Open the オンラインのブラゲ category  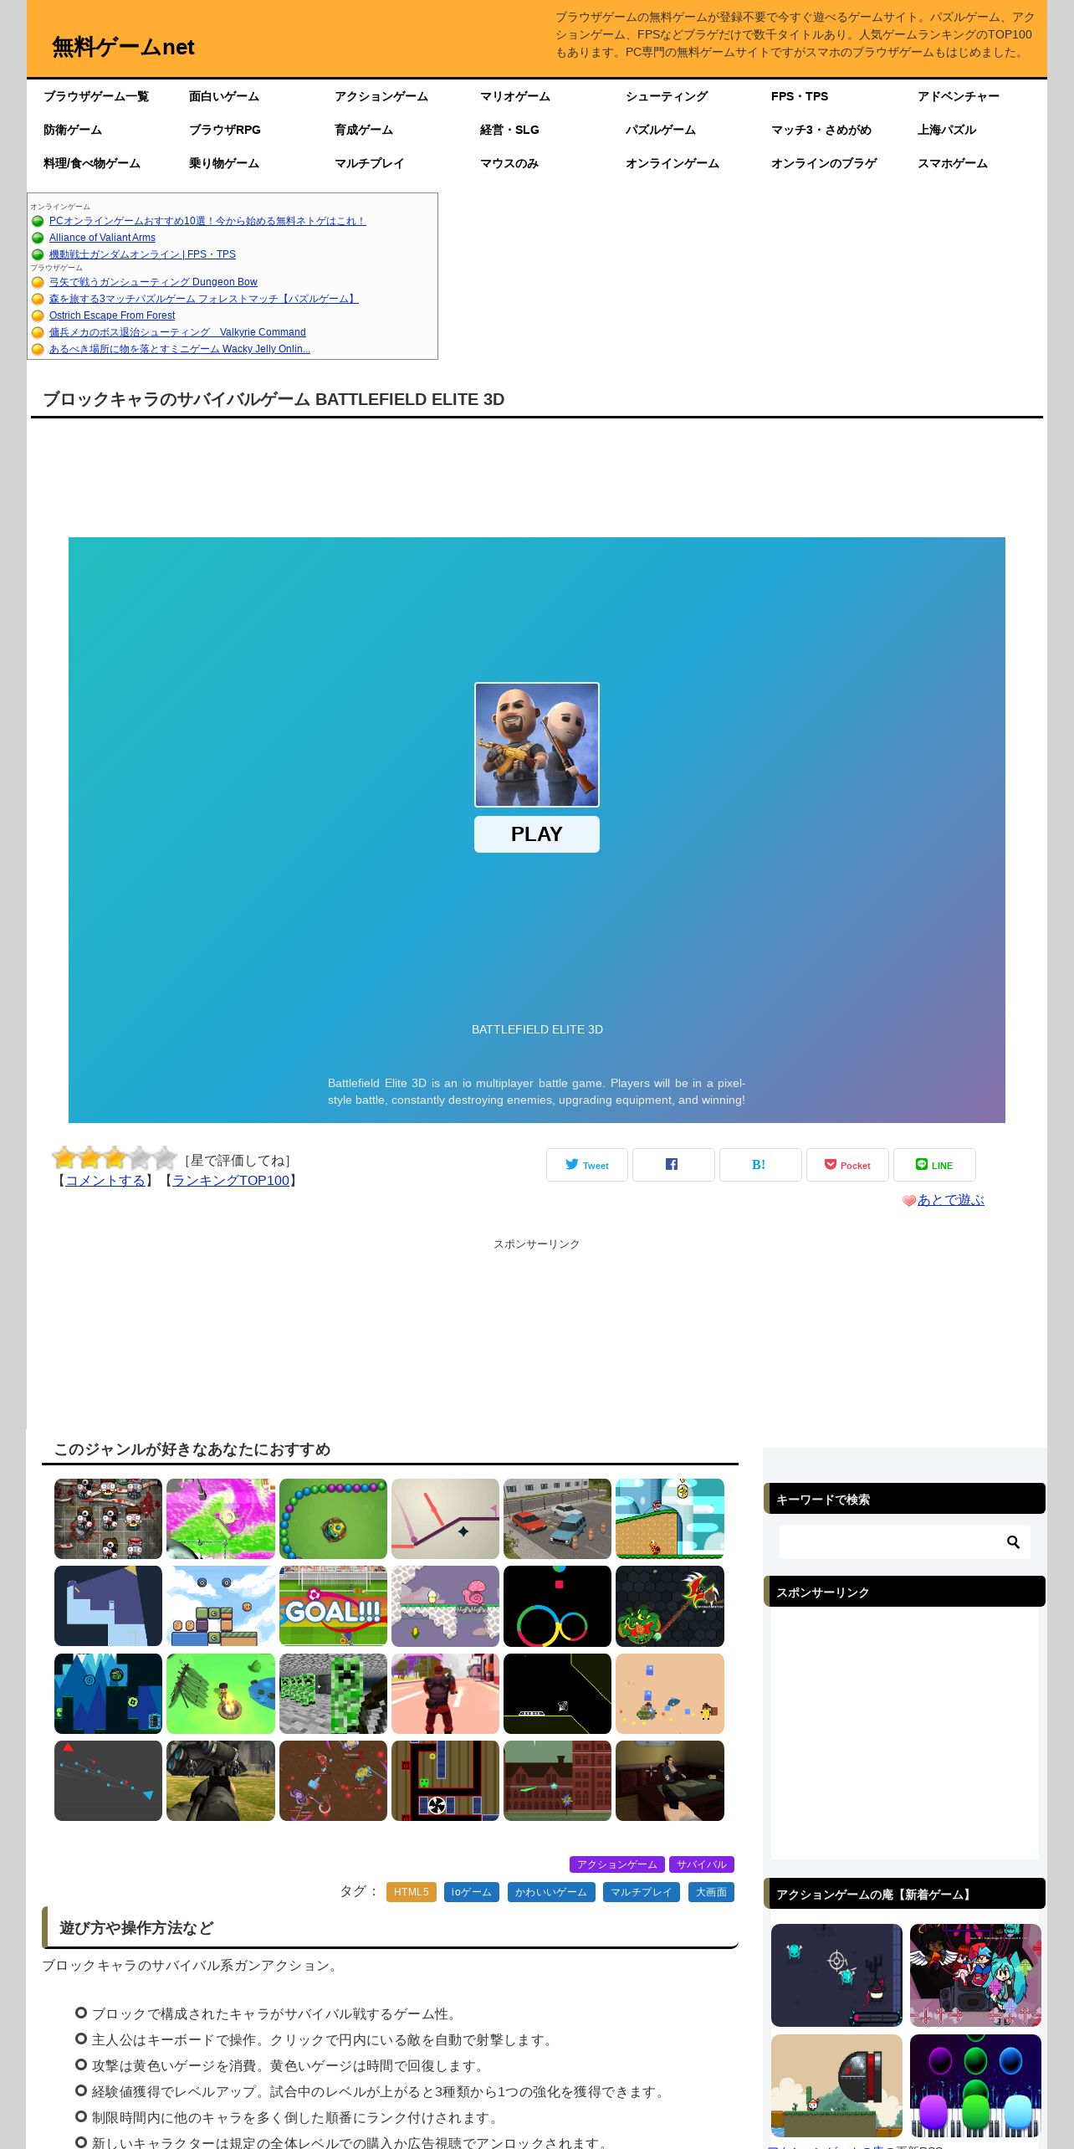(x=824, y=163)
